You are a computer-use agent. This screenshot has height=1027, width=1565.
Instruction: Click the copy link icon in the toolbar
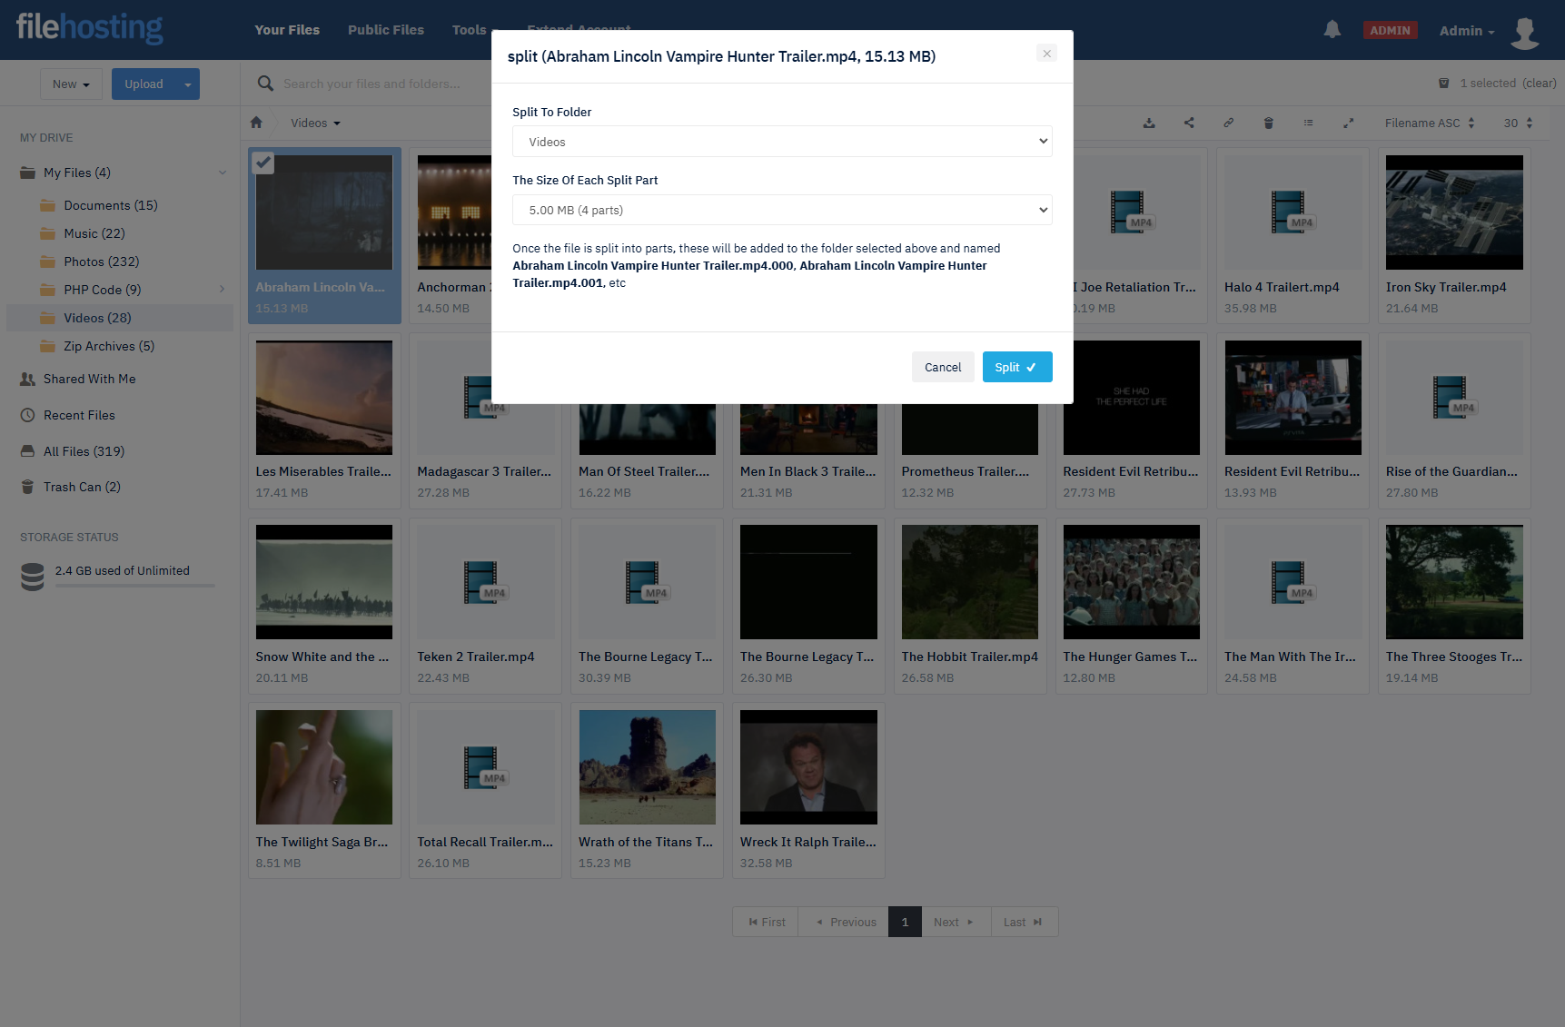[x=1228, y=123]
